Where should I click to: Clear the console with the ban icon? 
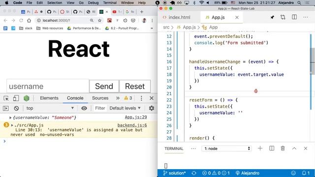point(16,108)
